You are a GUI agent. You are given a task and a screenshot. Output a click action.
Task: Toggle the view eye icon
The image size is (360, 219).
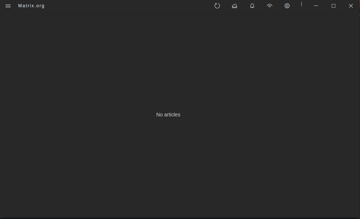coord(270,6)
